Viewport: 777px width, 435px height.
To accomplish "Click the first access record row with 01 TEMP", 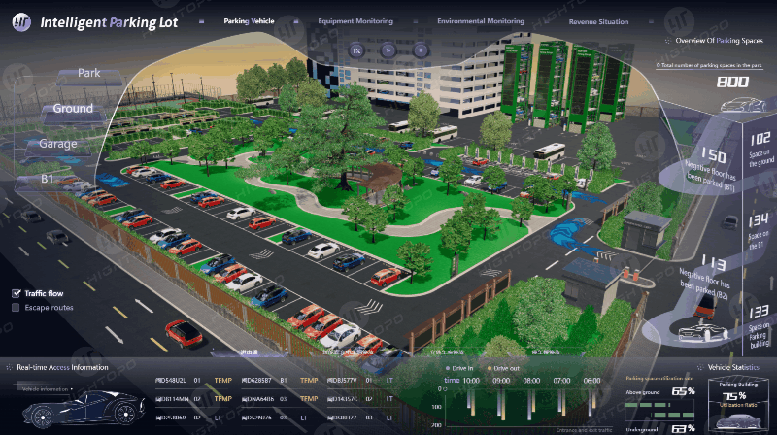I will (193, 381).
